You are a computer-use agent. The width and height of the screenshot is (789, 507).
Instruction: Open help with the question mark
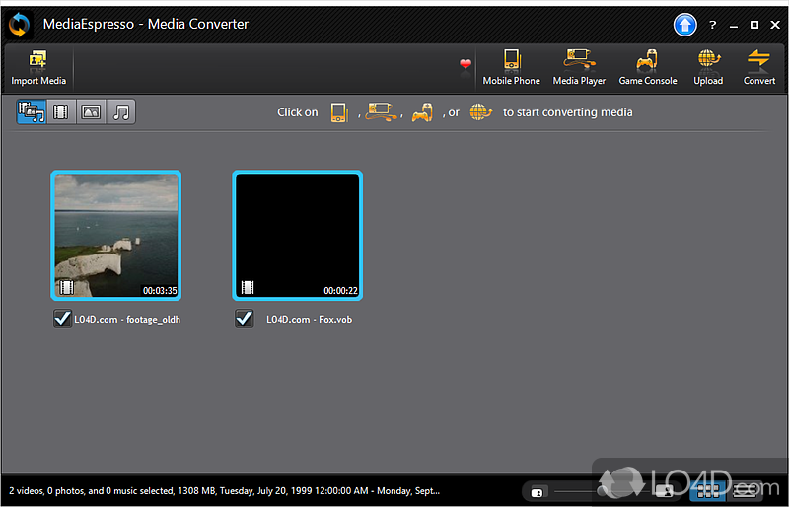tap(712, 25)
